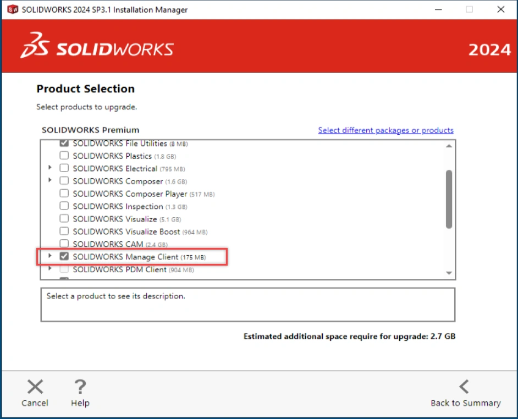Check the SOLIDWORKS Electrical box

(x=64, y=168)
